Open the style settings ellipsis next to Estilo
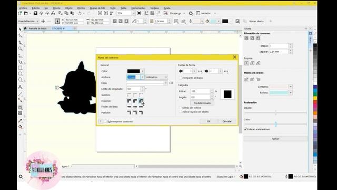 point(171,83)
